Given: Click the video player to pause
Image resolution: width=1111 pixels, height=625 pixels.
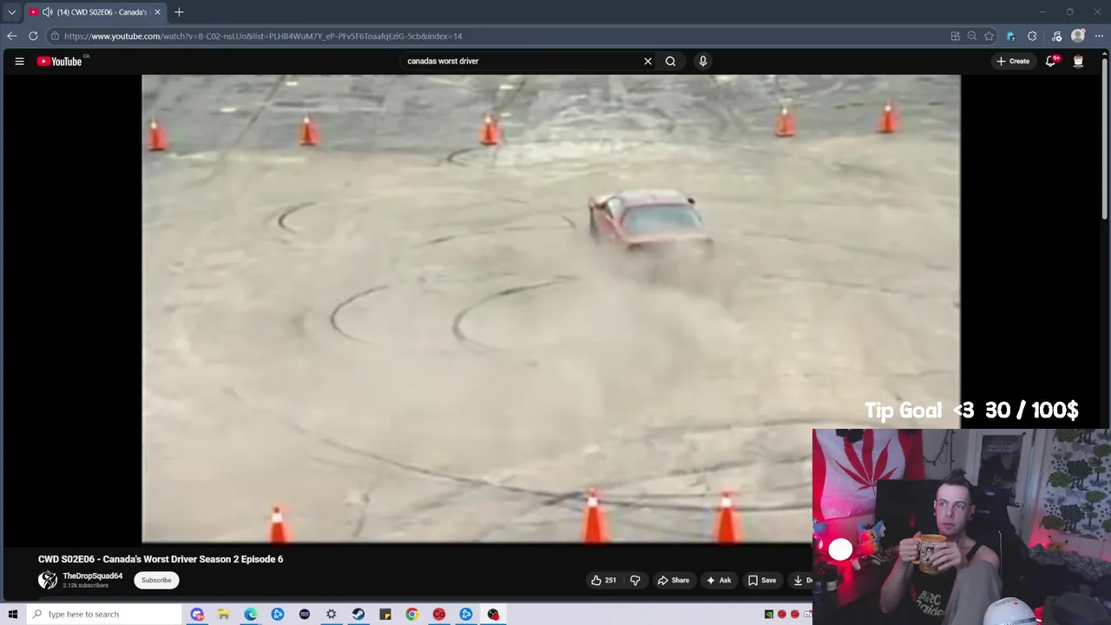Looking at the screenshot, I should click(551, 308).
